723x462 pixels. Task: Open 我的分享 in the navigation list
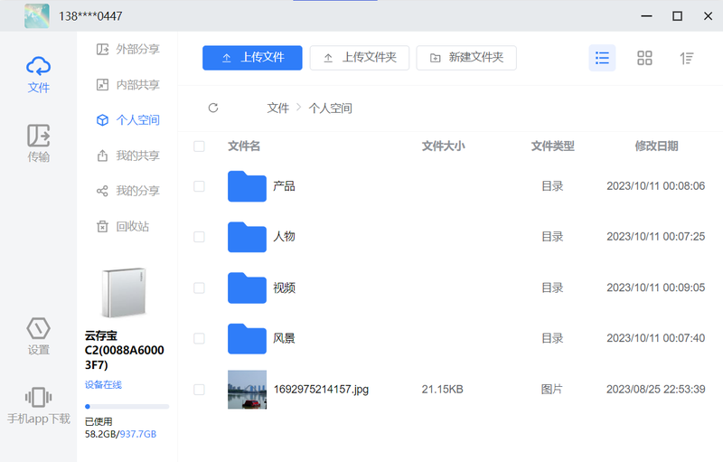click(127, 191)
